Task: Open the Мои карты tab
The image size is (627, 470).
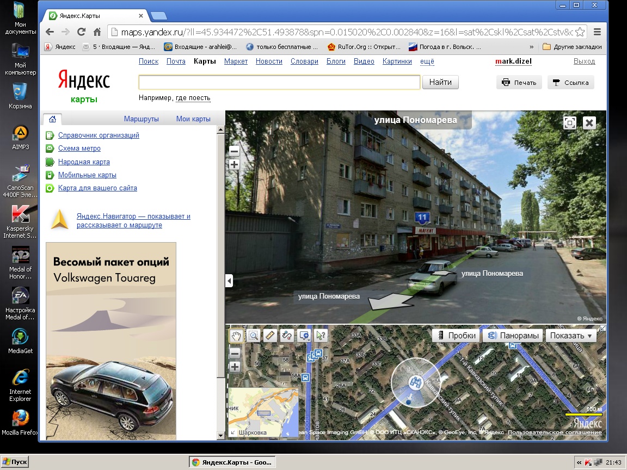Action: coord(193,119)
